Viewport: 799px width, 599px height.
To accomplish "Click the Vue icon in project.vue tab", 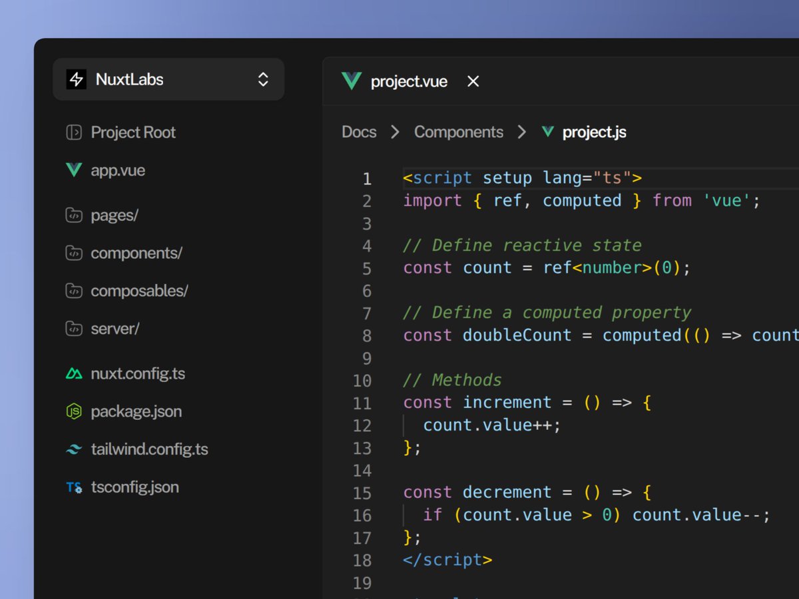I will pyautogui.click(x=351, y=81).
